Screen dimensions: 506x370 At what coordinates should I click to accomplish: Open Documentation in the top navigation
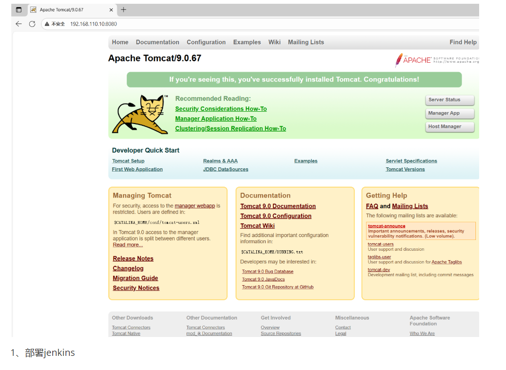[157, 42]
